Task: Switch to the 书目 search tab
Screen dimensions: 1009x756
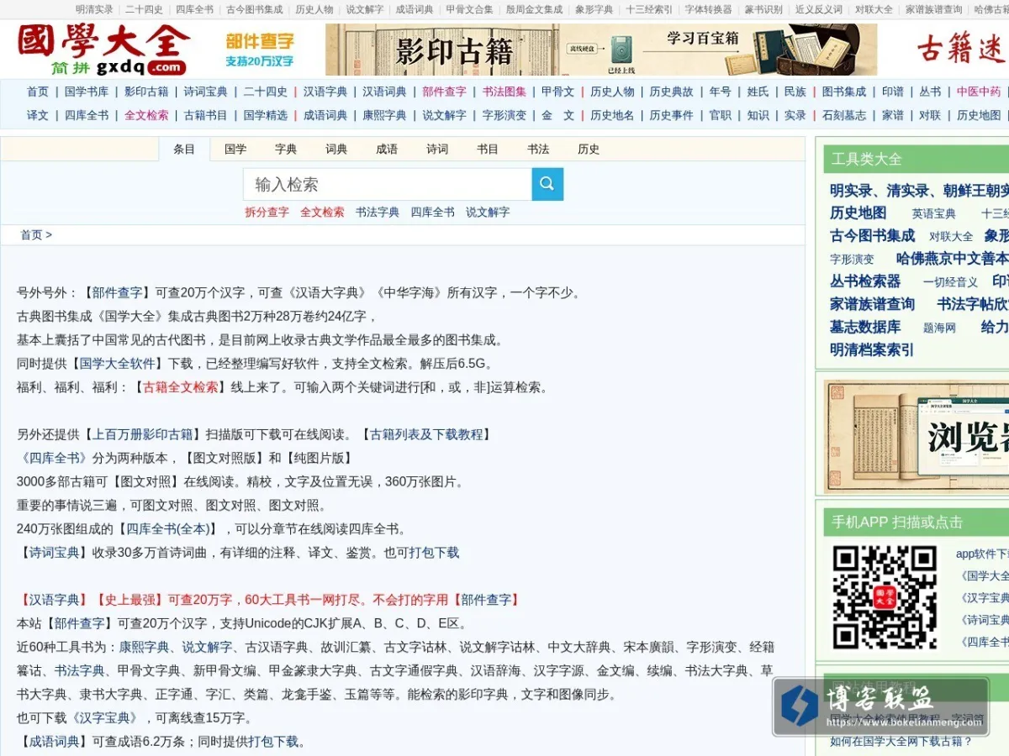Action: click(488, 149)
